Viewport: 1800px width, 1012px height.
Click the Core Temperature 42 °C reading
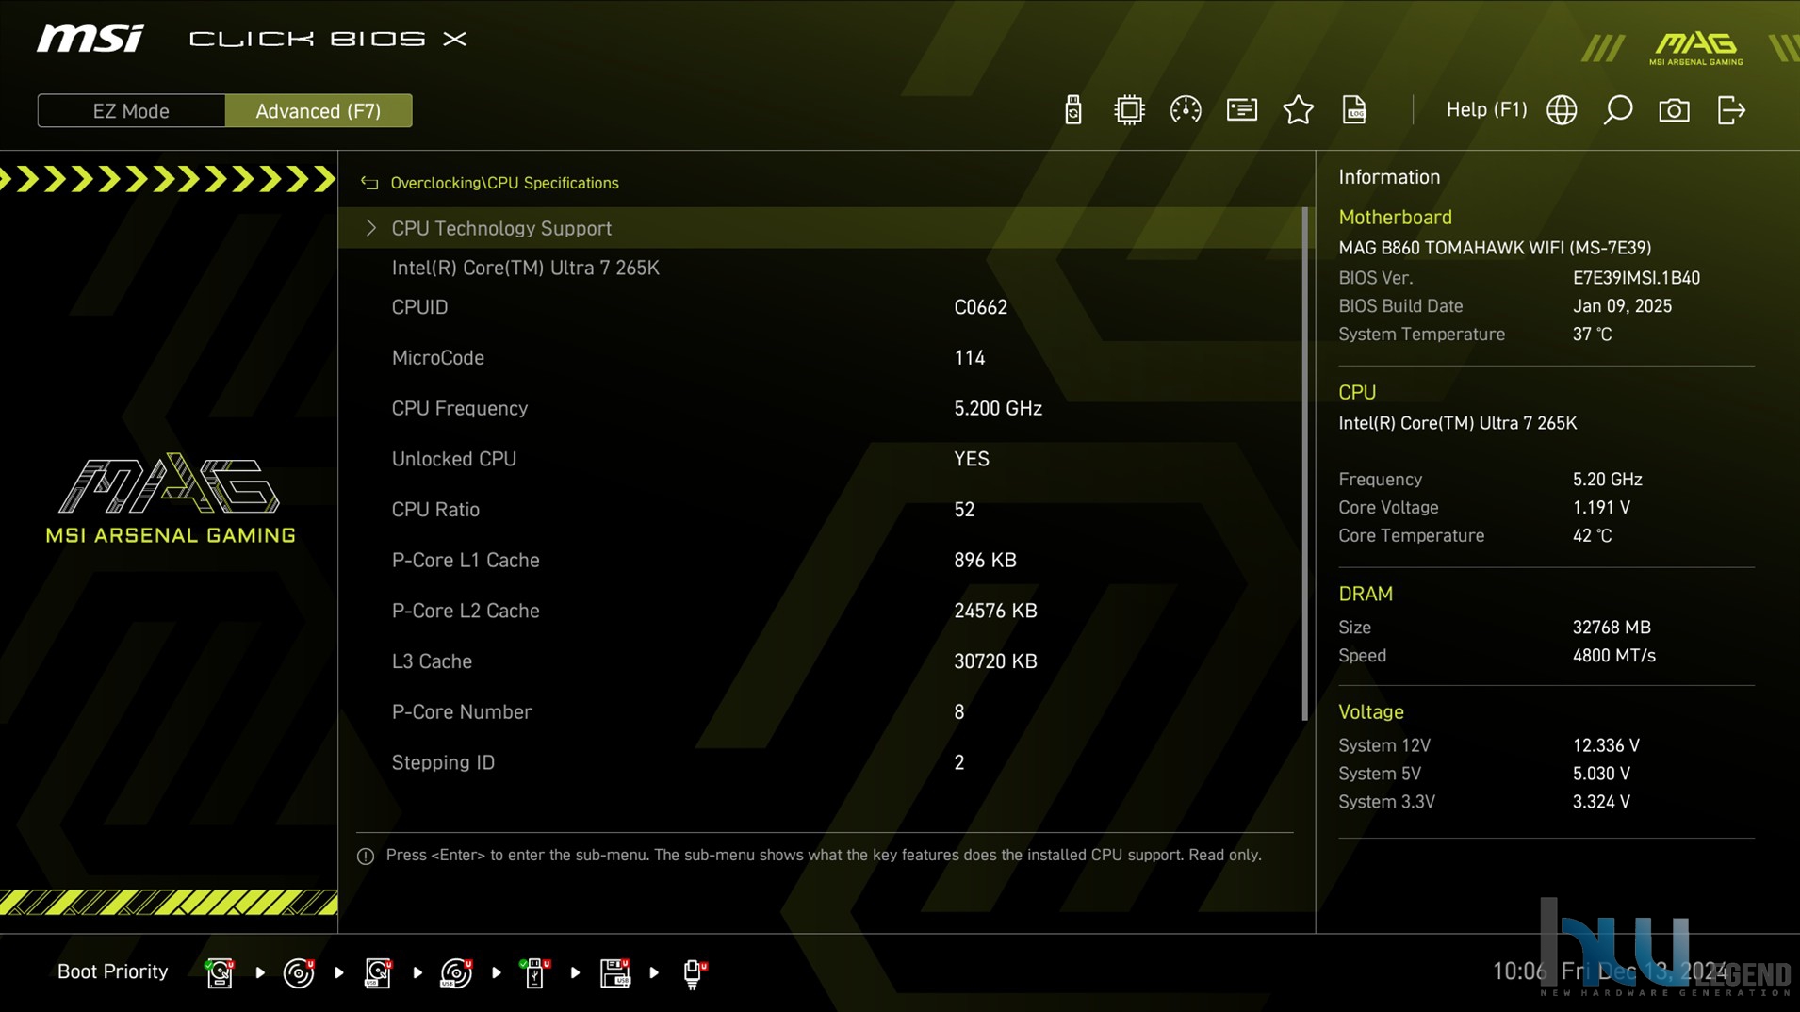tap(1592, 536)
